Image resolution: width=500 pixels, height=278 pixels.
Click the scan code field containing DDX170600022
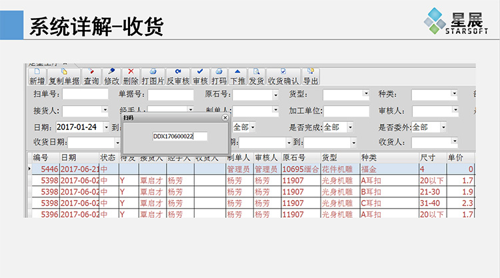click(179, 136)
